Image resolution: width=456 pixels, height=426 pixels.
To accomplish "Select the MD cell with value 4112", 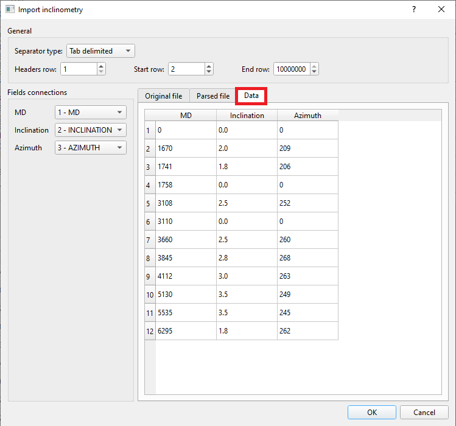I will (x=186, y=276).
